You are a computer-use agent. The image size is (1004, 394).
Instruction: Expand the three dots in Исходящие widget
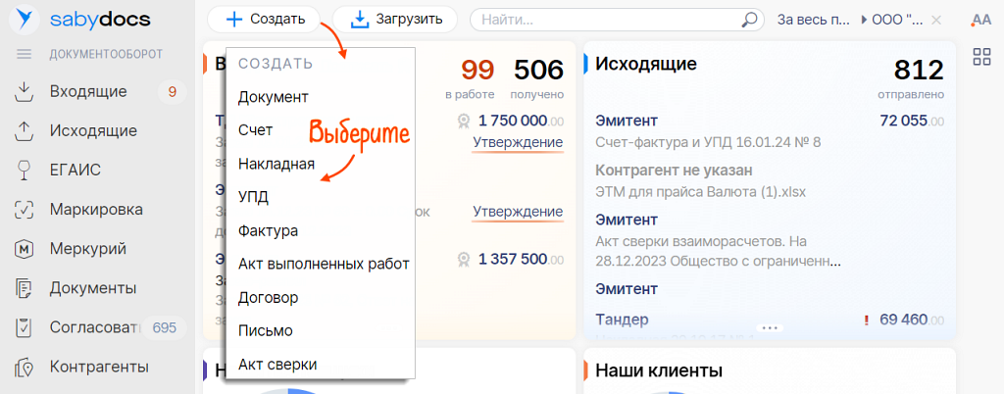[770, 326]
